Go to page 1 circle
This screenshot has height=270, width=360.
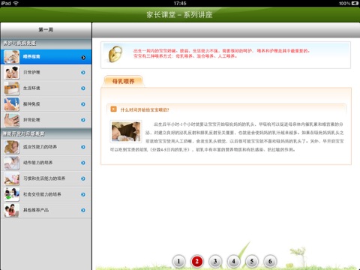[x=178, y=262]
